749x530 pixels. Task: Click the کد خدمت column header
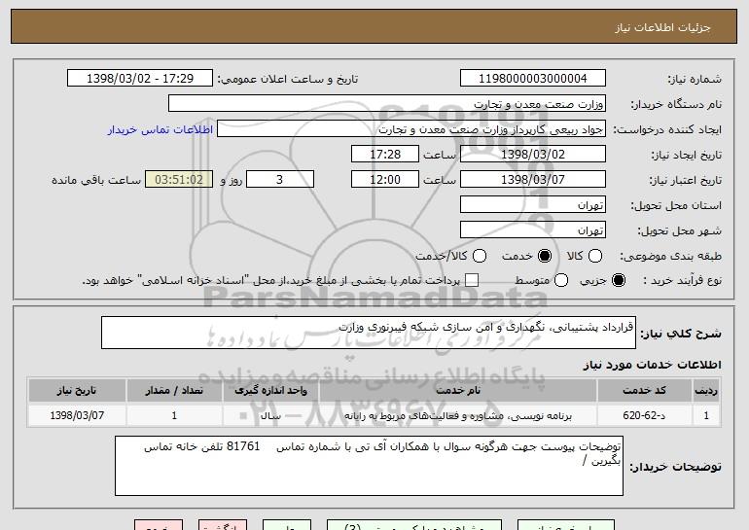(644, 391)
